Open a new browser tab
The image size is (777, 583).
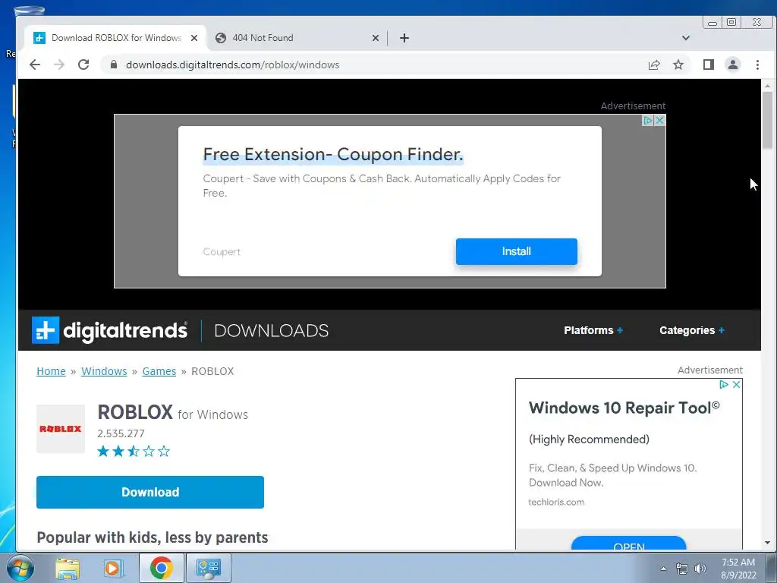[404, 38]
